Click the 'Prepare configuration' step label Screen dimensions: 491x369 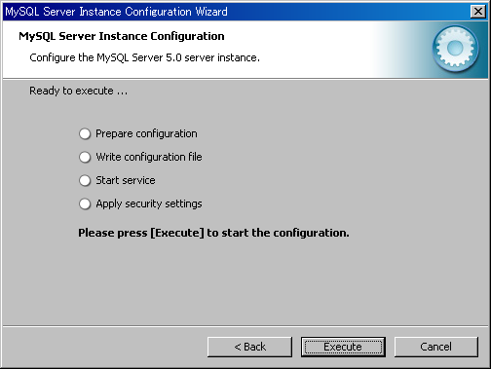coord(146,133)
